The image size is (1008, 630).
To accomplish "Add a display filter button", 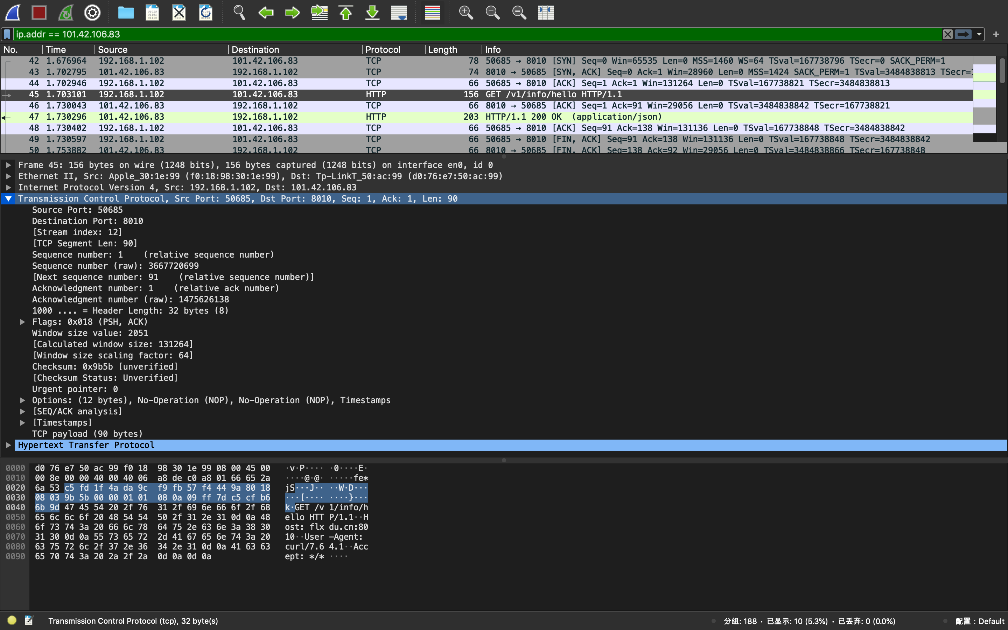I will (996, 34).
